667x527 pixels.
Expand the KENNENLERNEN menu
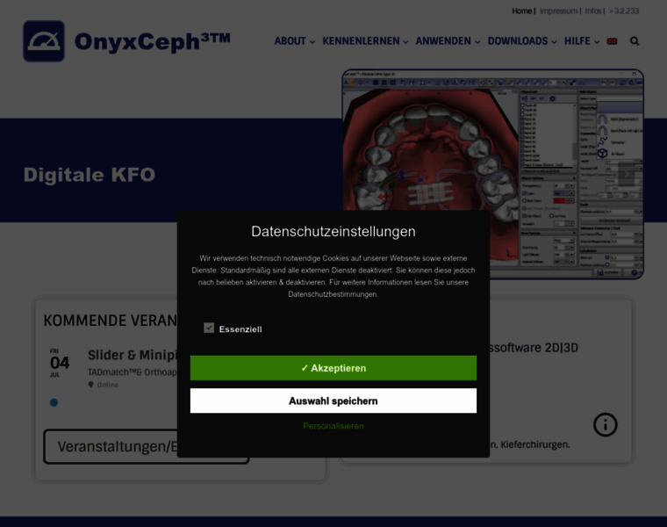tap(365, 41)
